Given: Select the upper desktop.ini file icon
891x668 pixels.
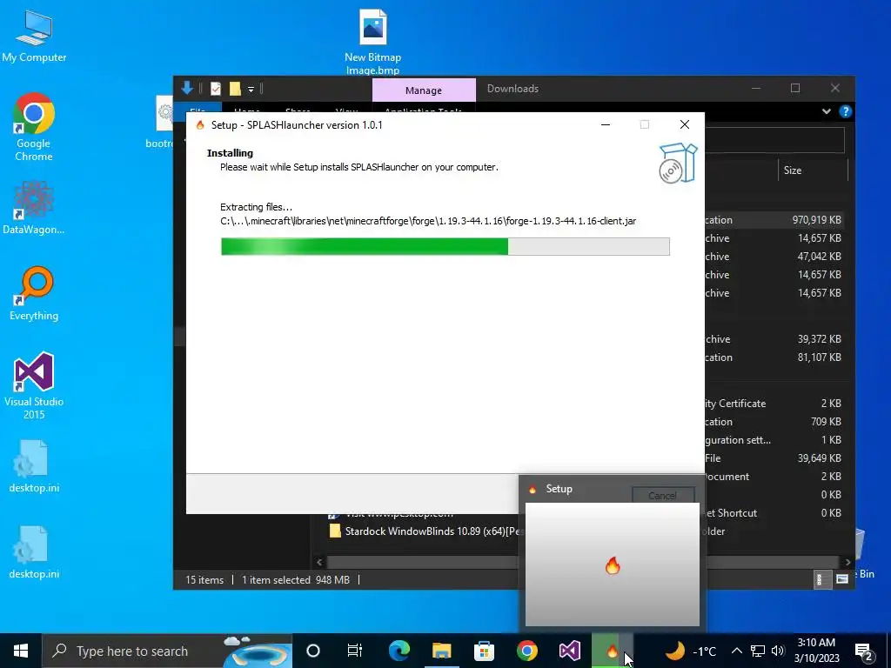Looking at the screenshot, I should 34,466.
